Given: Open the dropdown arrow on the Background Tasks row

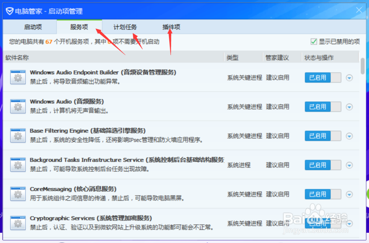Looking at the screenshot, I should coord(349,165).
